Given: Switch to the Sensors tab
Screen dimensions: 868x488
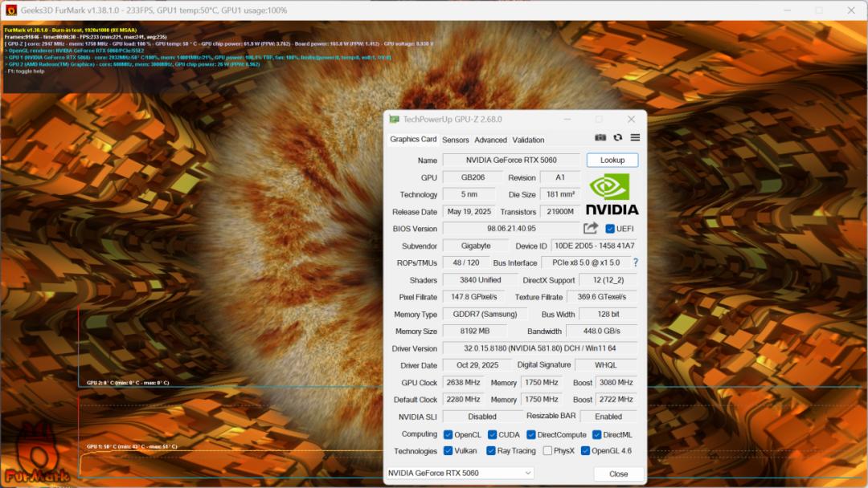Looking at the screenshot, I should 456,140.
